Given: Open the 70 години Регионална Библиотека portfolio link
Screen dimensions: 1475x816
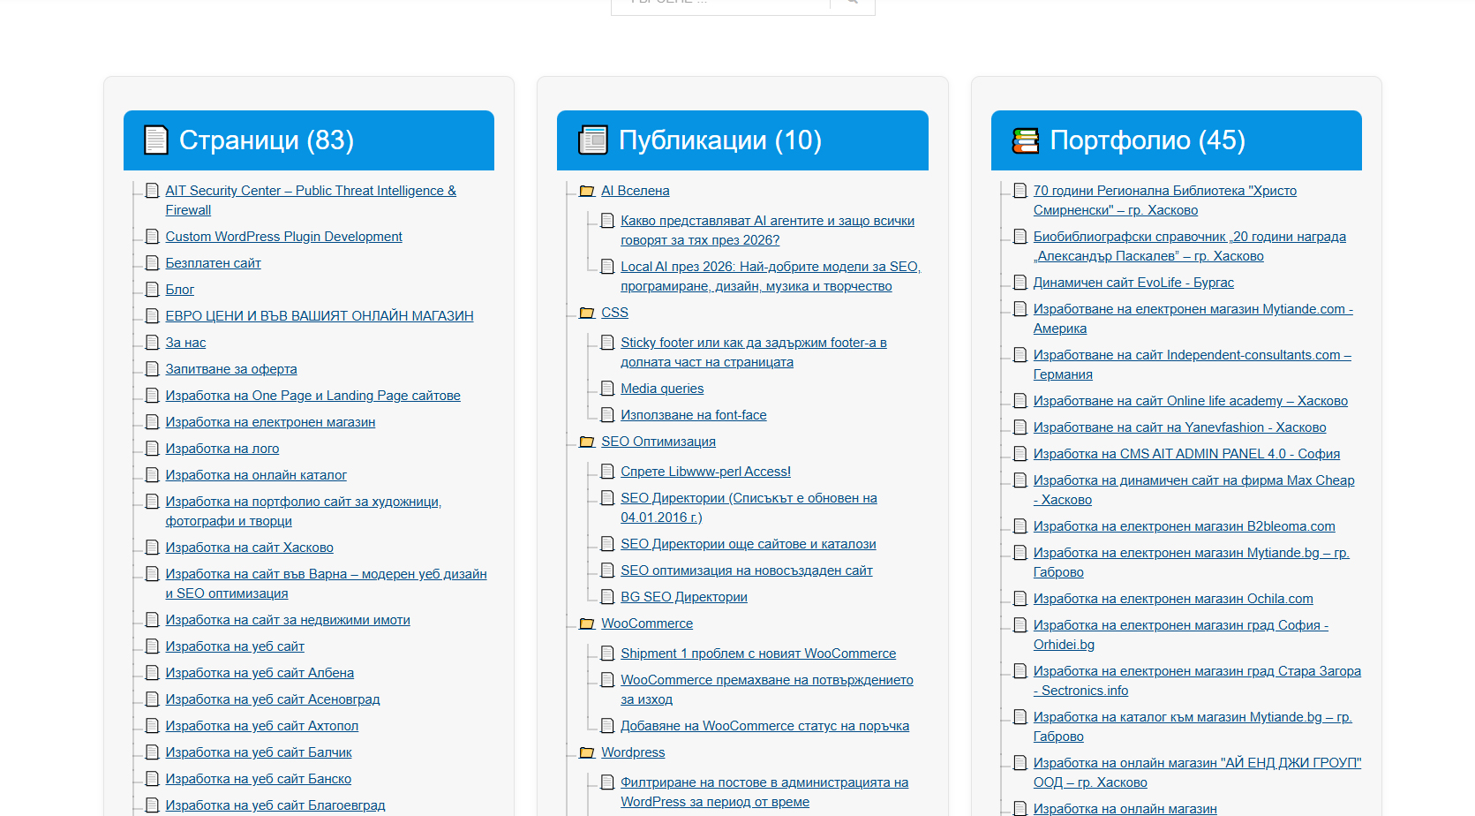Looking at the screenshot, I should (x=1165, y=200).
